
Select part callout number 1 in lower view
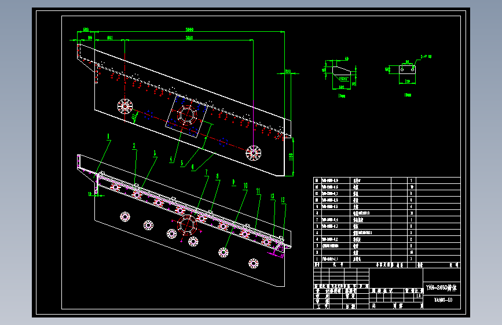tap(108, 136)
